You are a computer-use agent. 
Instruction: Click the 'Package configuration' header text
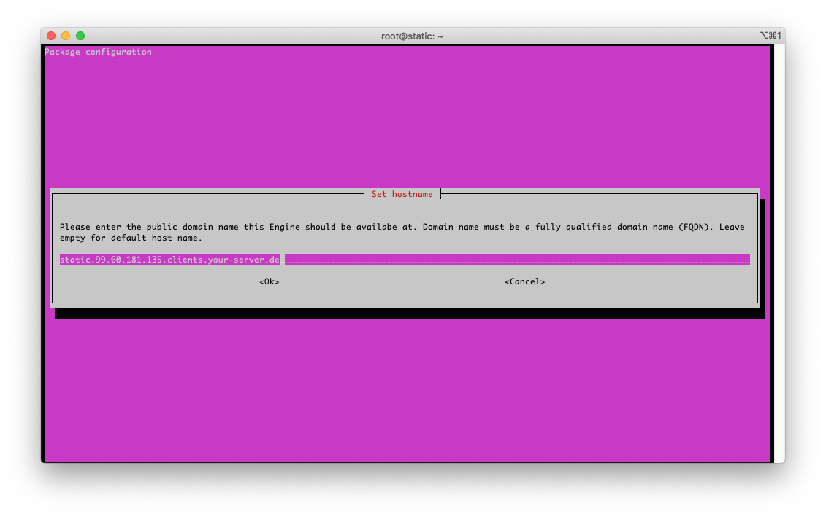[98, 52]
